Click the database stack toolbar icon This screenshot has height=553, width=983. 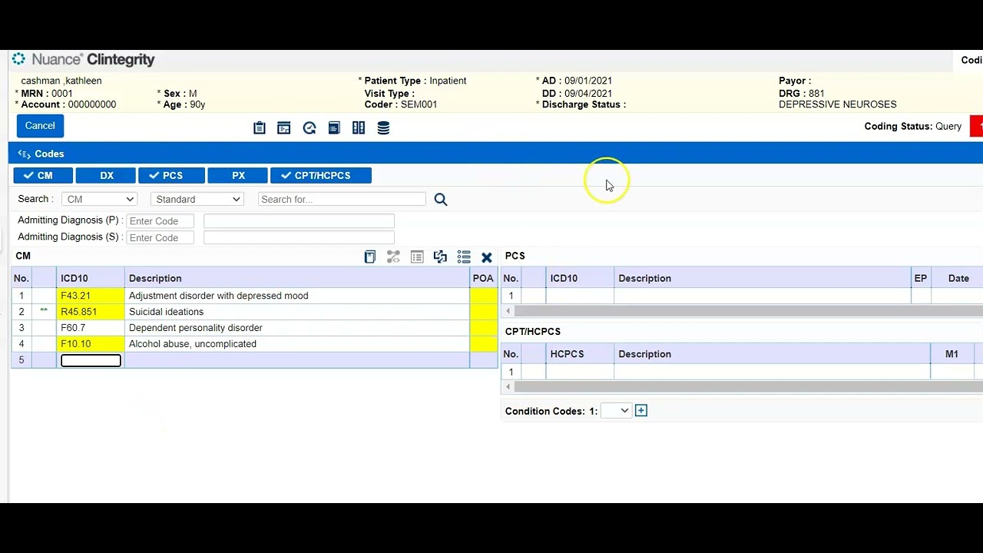pyautogui.click(x=383, y=128)
